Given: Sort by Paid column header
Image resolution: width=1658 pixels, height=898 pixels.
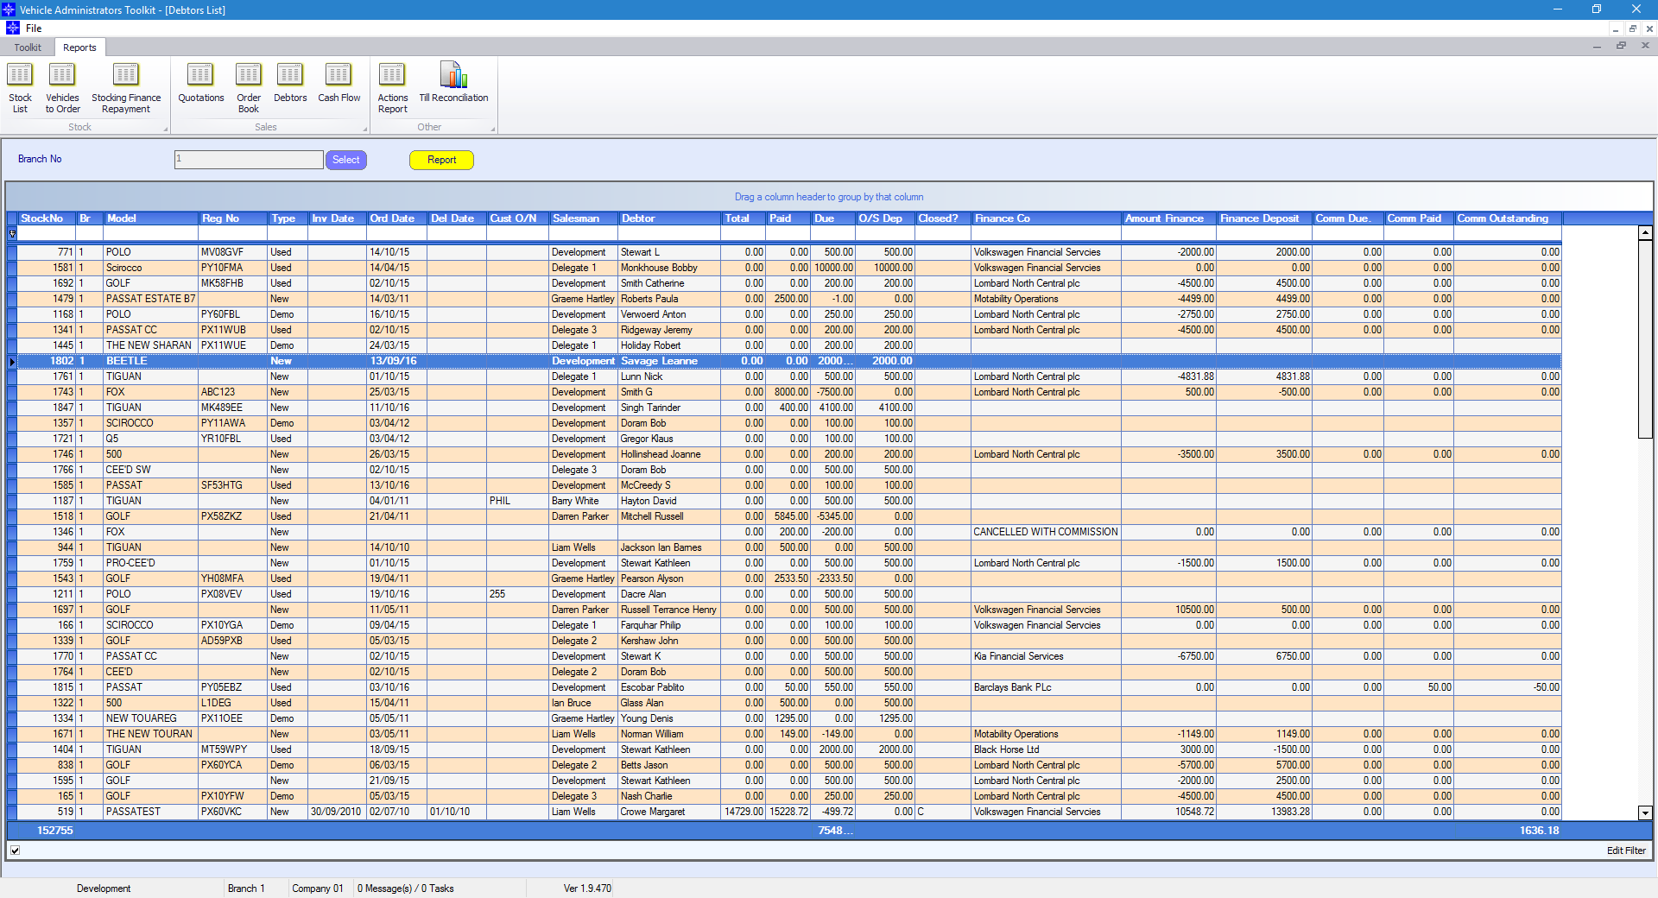Looking at the screenshot, I should pos(788,218).
